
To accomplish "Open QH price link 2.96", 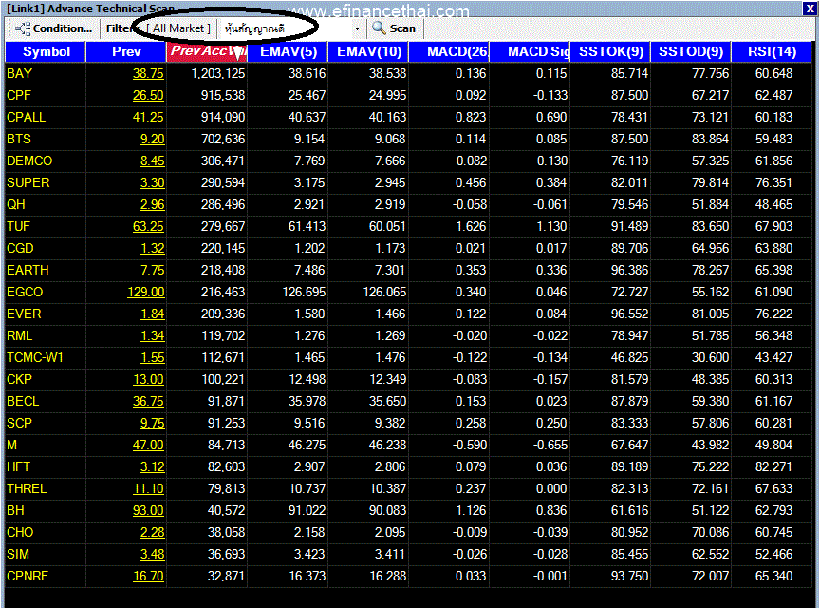I will pos(152,205).
